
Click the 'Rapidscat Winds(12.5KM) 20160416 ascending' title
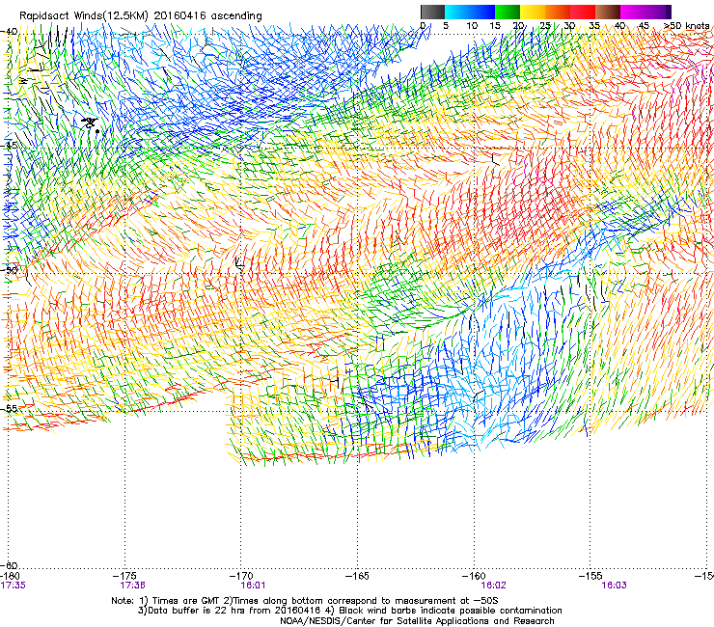(141, 16)
